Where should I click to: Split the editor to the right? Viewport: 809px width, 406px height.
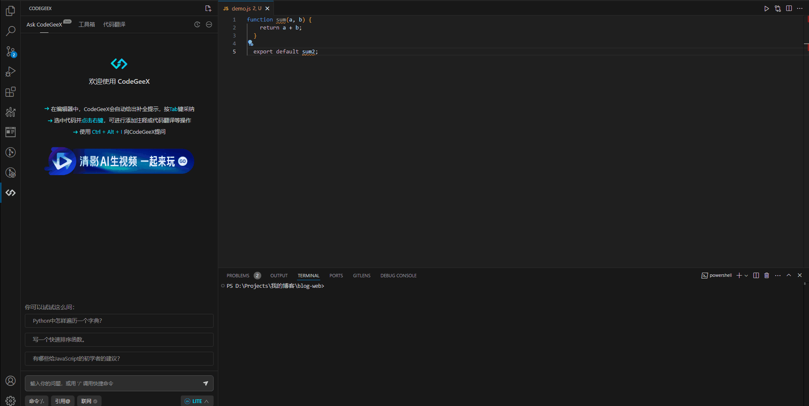[x=789, y=8]
